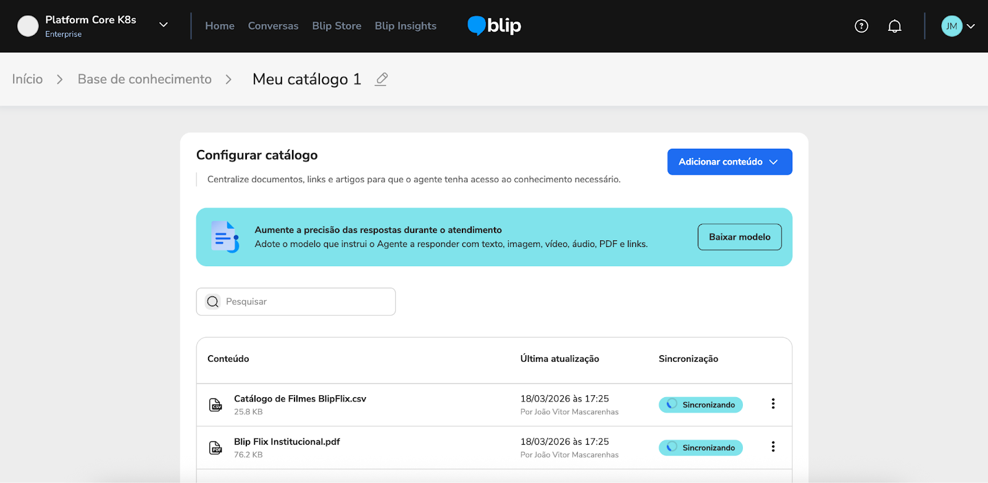Screen dimensions: 988x483
Task: Open the help question mark icon
Action: pos(861,26)
